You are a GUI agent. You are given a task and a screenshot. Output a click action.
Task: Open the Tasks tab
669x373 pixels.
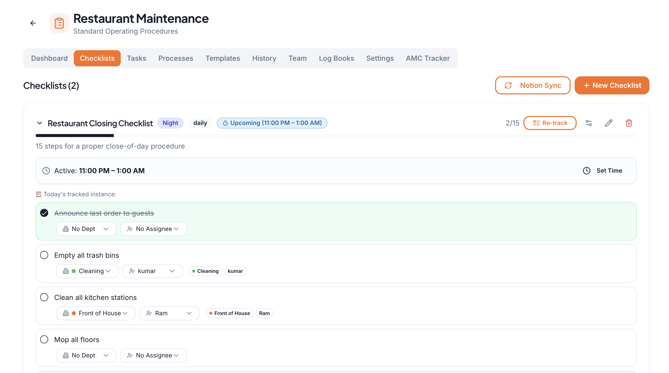136,58
